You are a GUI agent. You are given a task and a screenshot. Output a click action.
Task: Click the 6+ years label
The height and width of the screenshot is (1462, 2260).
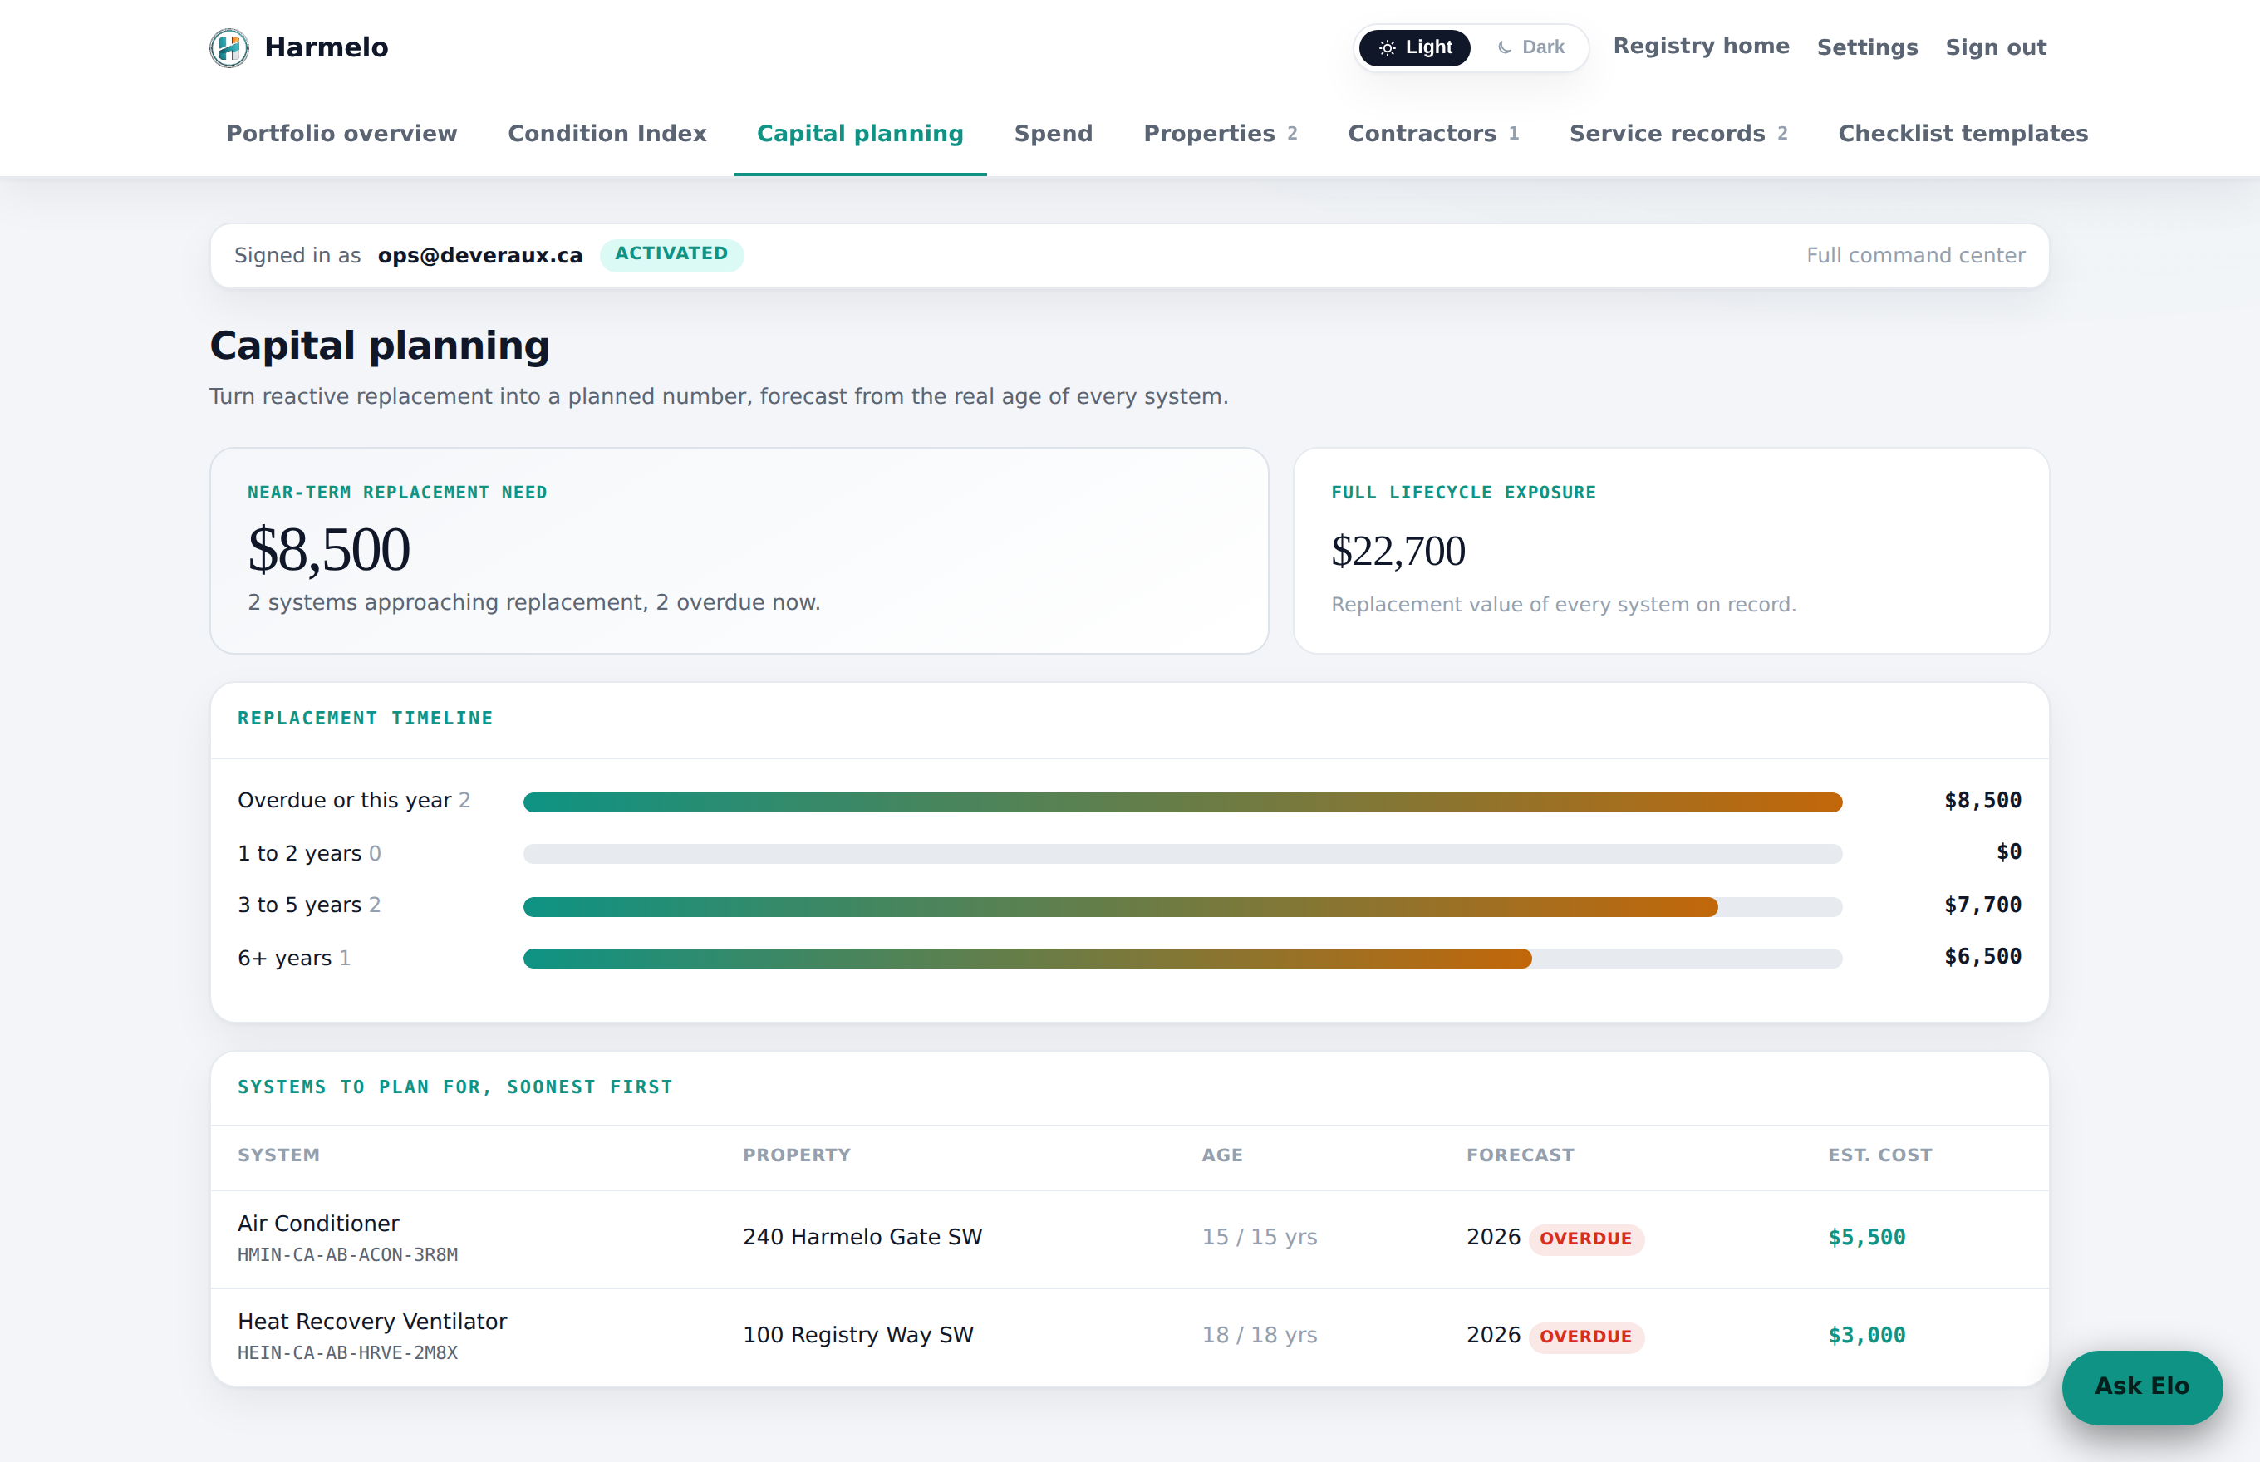click(284, 958)
